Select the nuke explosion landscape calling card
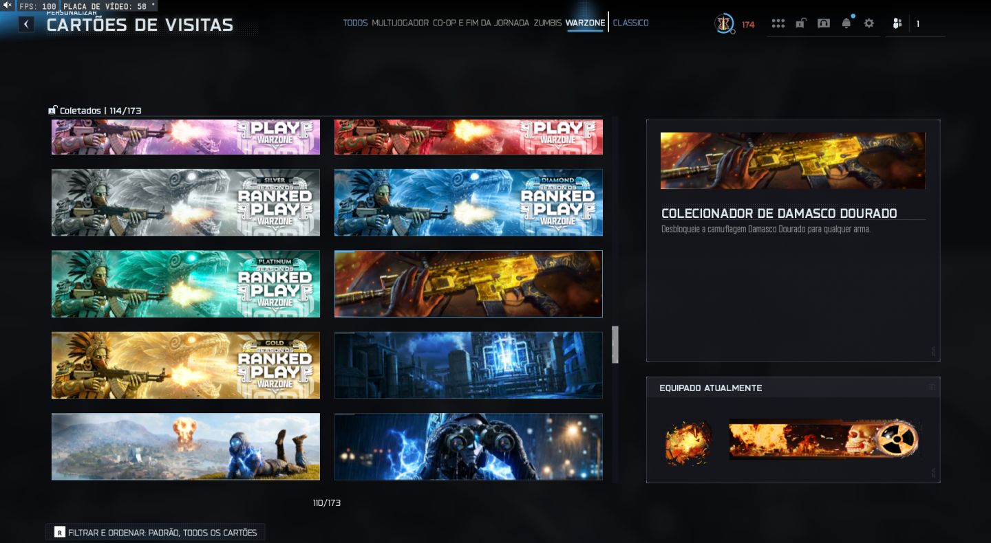This screenshot has height=543, width=991. click(x=186, y=447)
